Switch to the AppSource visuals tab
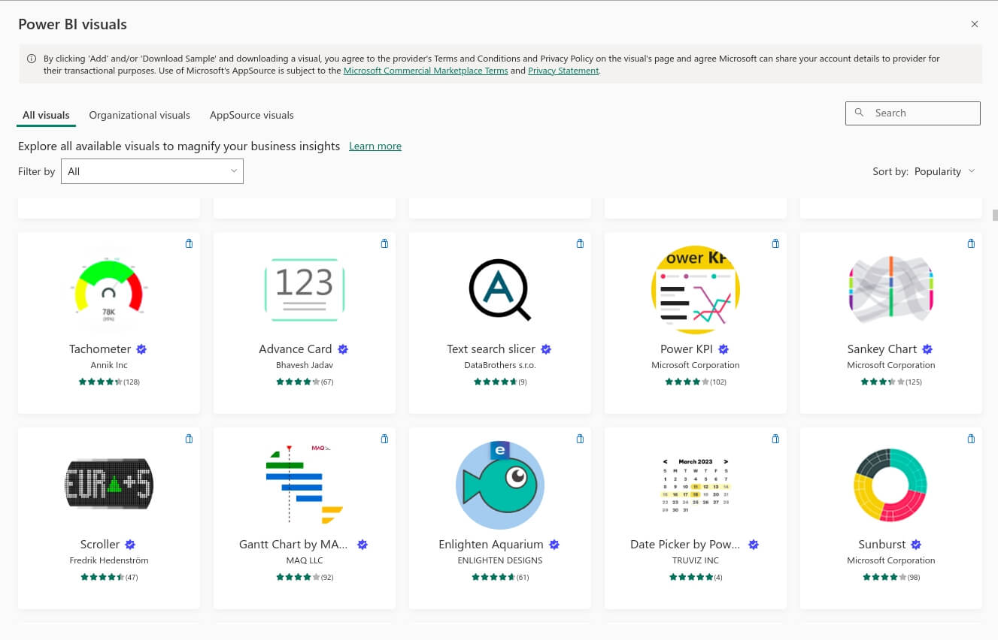998x640 pixels. pos(251,115)
